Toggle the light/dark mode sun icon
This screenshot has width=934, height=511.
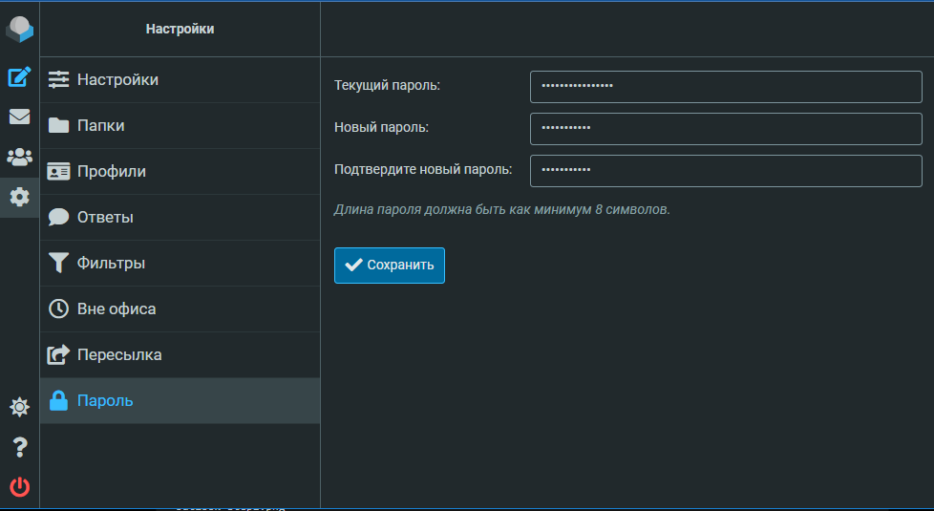(x=19, y=408)
